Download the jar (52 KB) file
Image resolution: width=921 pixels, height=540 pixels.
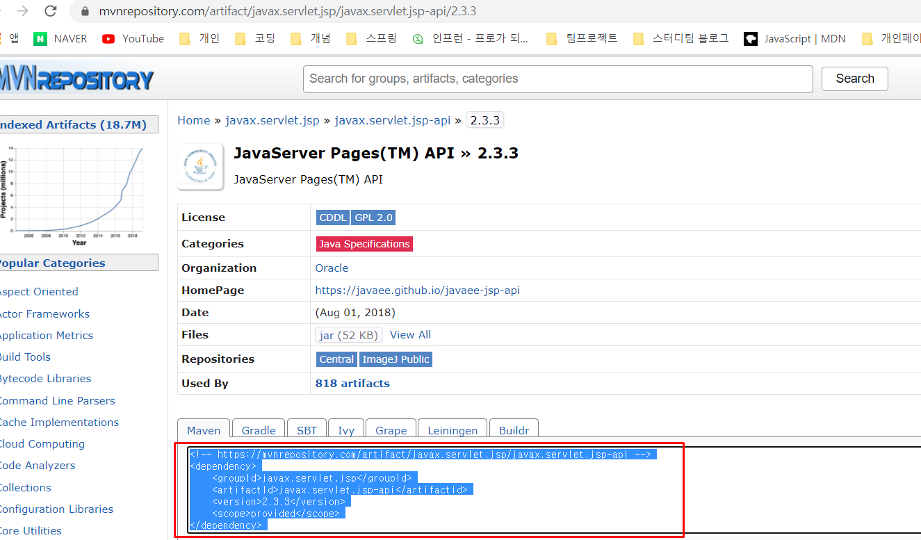tap(348, 335)
